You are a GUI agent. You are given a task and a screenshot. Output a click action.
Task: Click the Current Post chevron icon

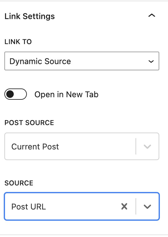coord(147,146)
